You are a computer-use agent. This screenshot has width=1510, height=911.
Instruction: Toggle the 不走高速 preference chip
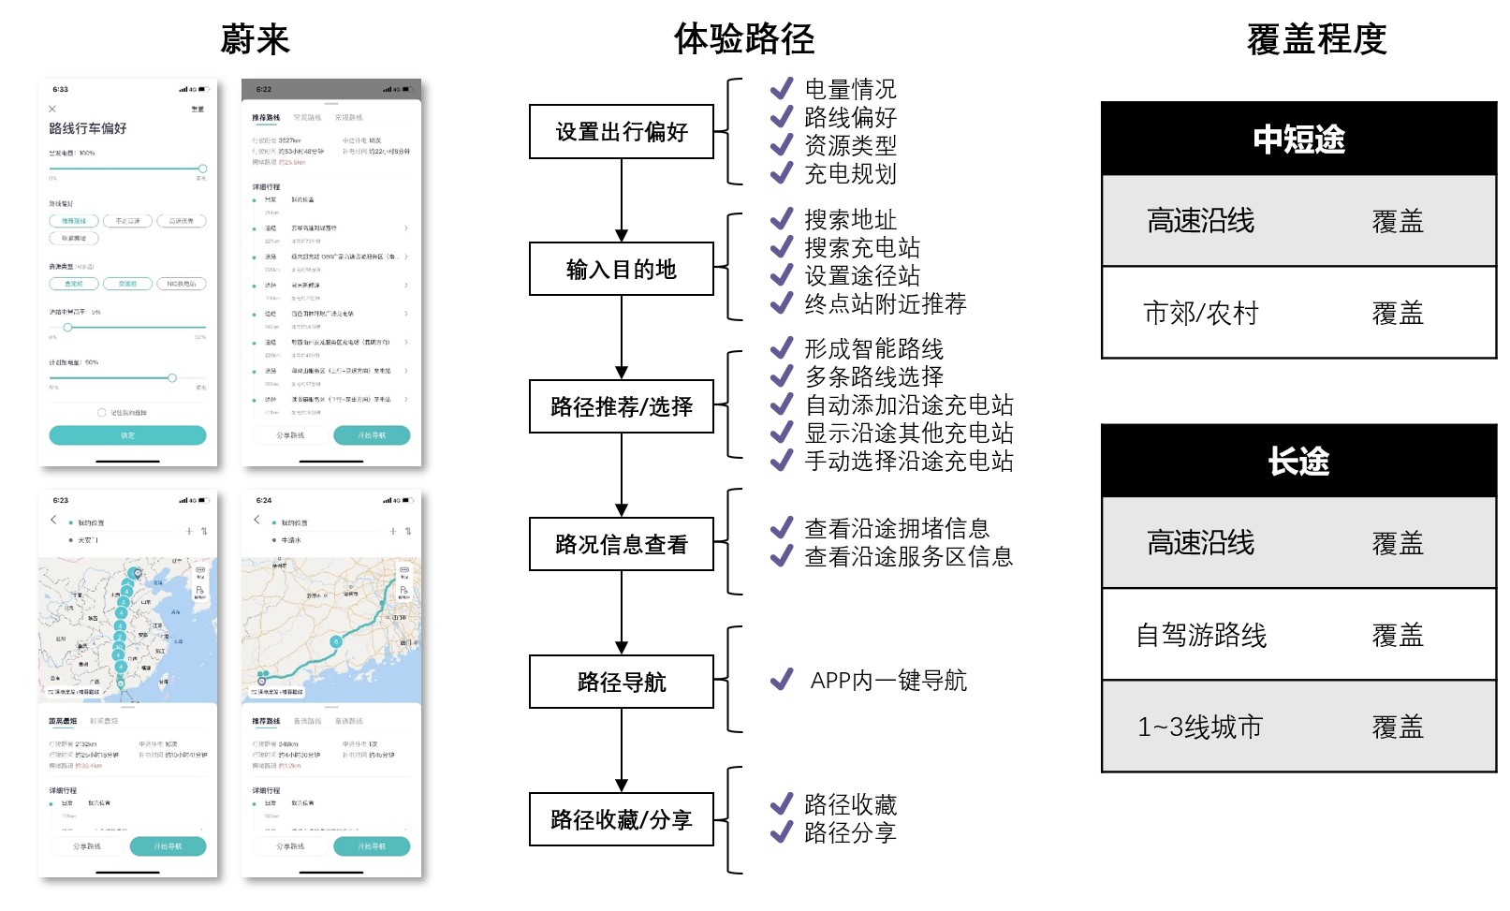coord(127,221)
